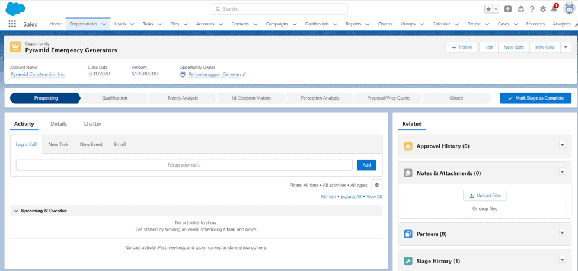This screenshot has width=578, height=271.
Task: Click the owner avatar icon beside Periyakaruppan Ganesan
Action: point(183,74)
